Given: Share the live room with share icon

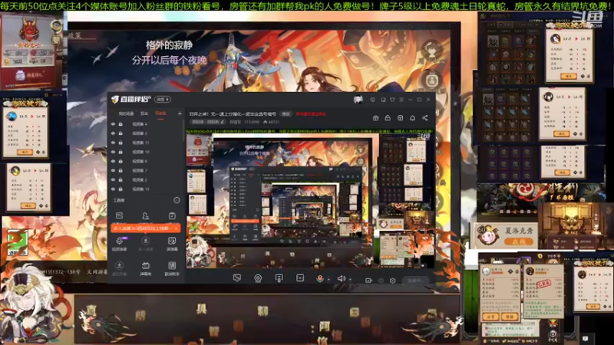Looking at the screenshot, I should click(x=425, y=118).
